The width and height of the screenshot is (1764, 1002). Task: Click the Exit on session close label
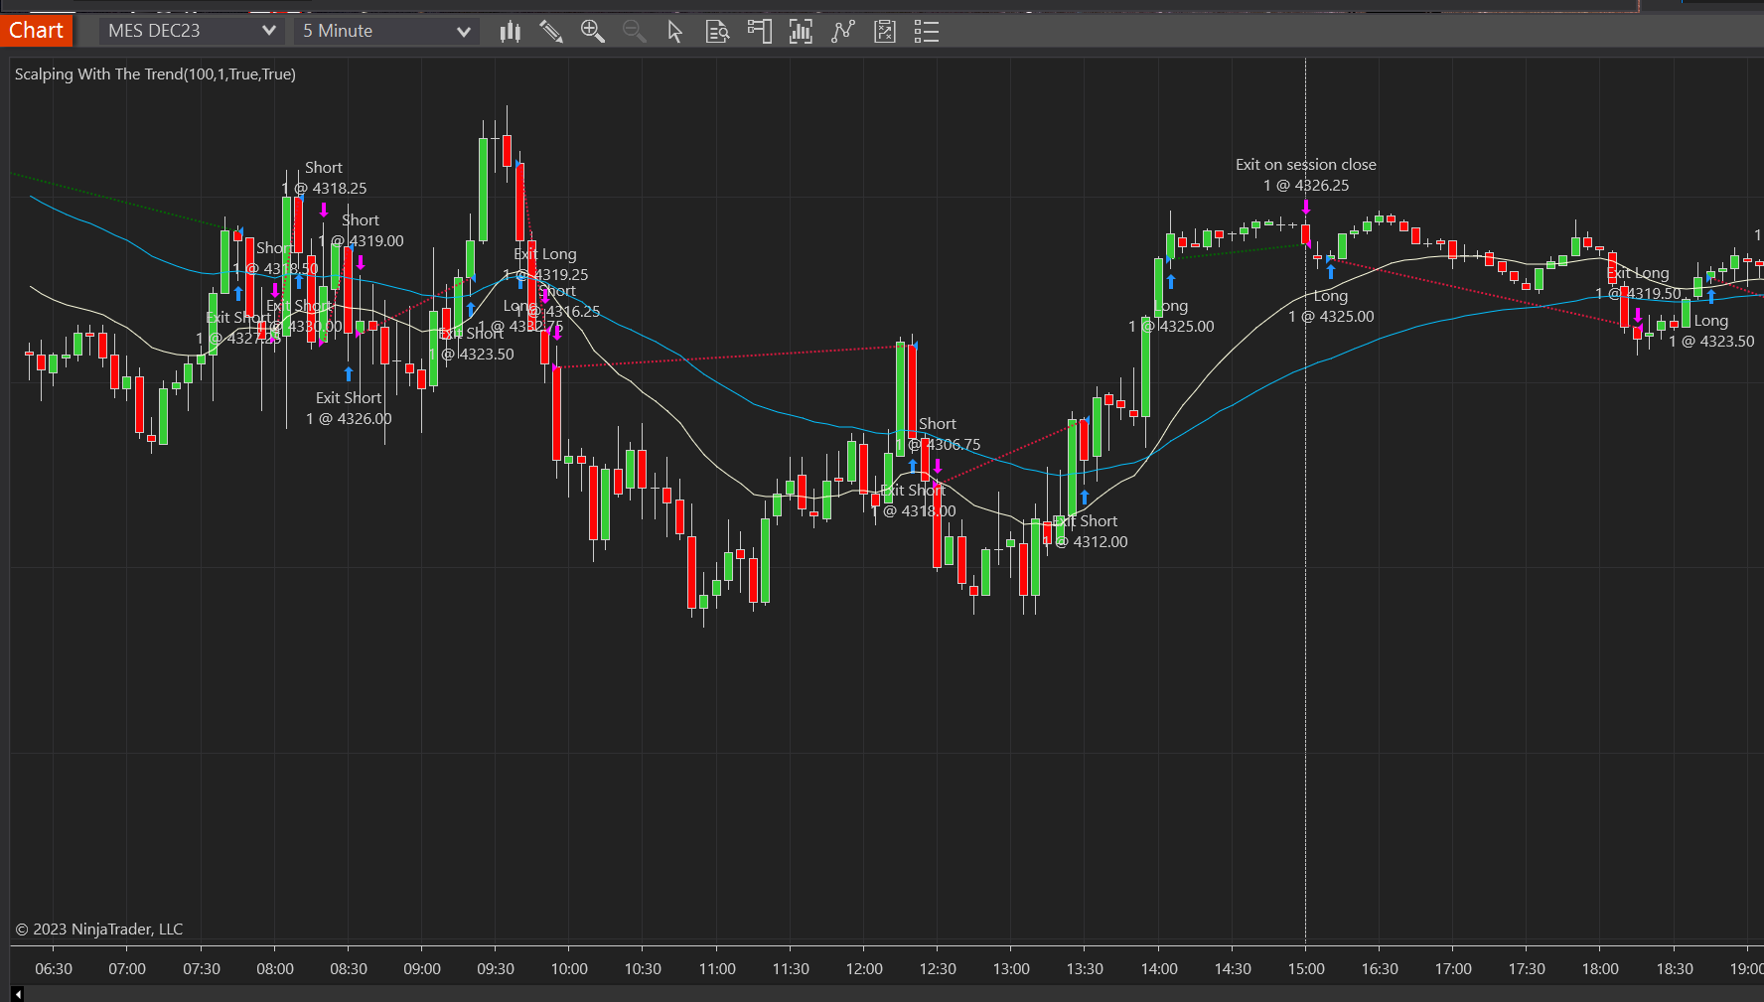pos(1306,165)
